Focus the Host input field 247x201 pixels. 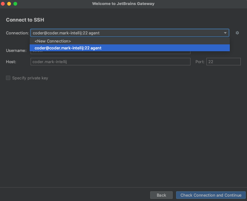[x=111, y=62]
